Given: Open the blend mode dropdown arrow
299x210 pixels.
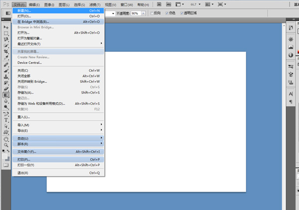Looking at the screenshot, I should pos(113,13).
